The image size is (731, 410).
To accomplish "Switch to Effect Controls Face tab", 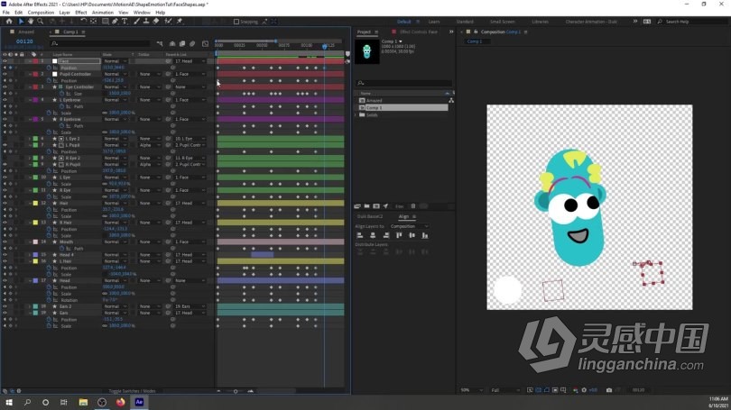I will 418,32.
